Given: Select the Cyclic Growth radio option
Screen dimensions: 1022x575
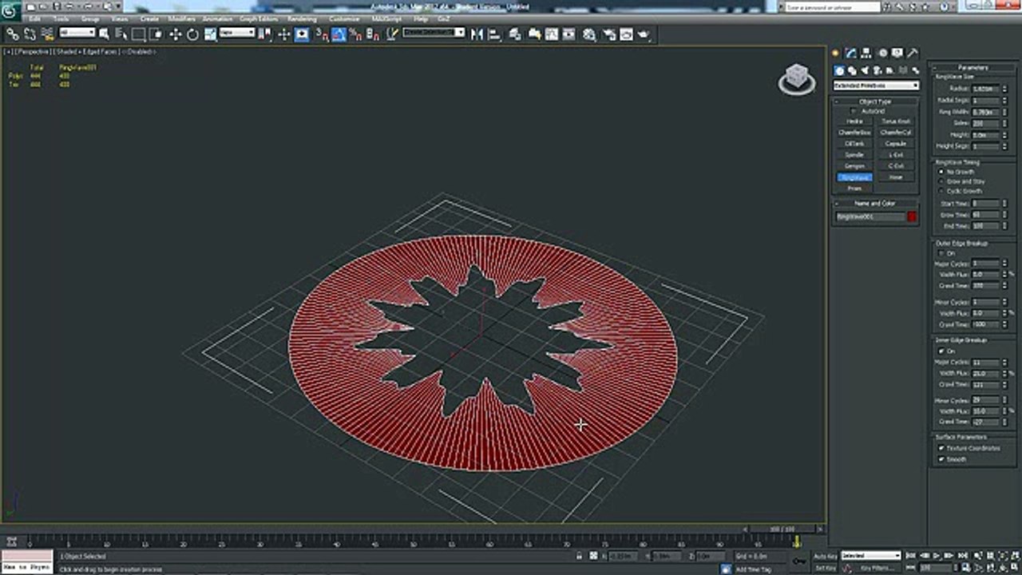Looking at the screenshot, I should 941,191.
